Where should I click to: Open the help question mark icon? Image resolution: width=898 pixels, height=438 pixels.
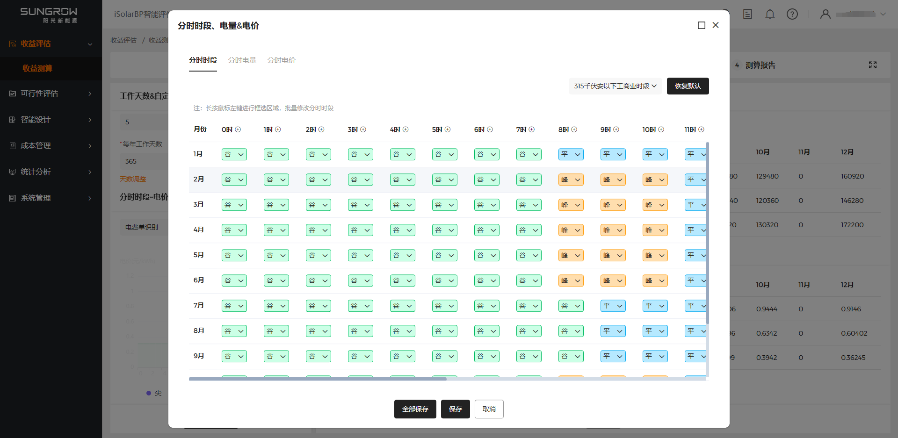pos(792,14)
